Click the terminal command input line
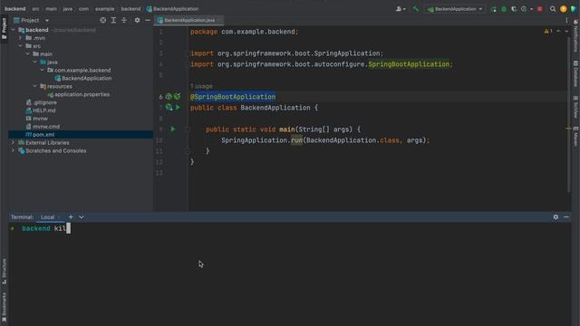 290,228
